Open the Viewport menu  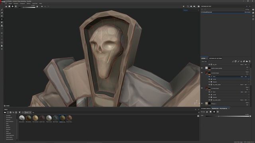[22, 4]
